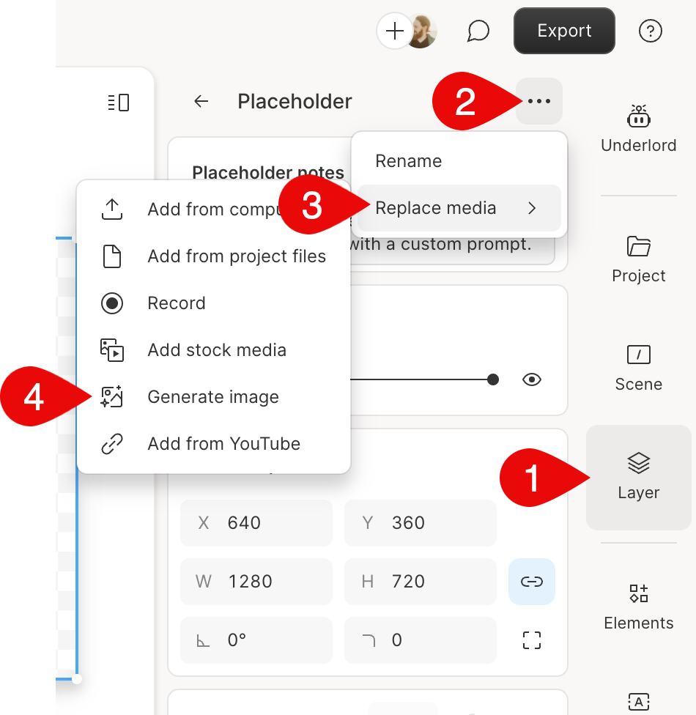Edit the rotation angle field

tap(256, 640)
